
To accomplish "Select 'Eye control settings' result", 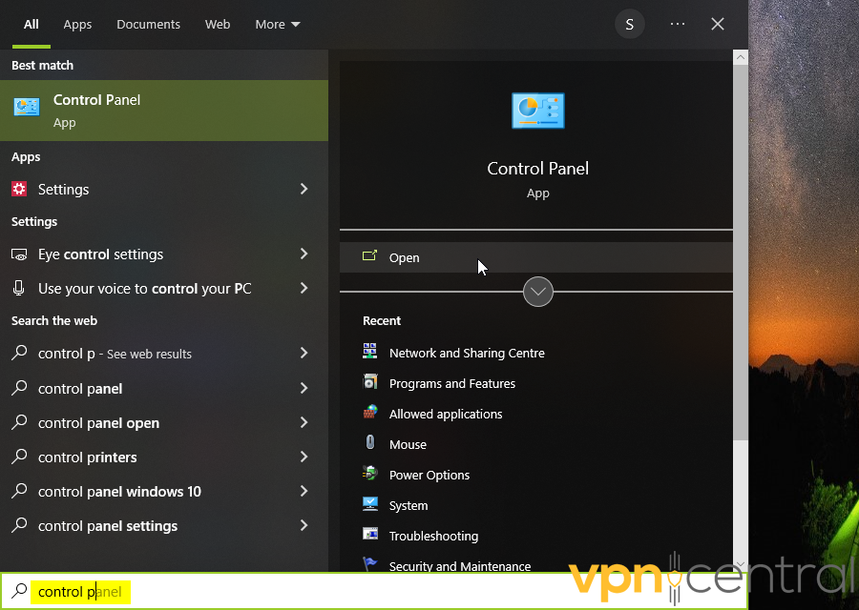I will tap(164, 254).
